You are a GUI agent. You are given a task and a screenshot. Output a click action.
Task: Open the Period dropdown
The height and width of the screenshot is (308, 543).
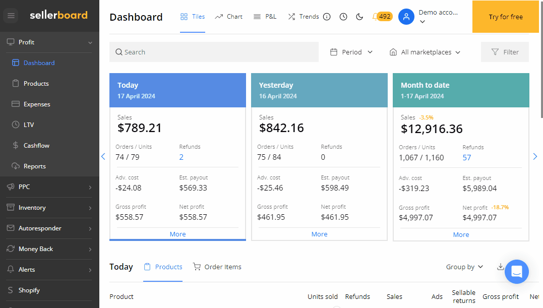[351, 52]
